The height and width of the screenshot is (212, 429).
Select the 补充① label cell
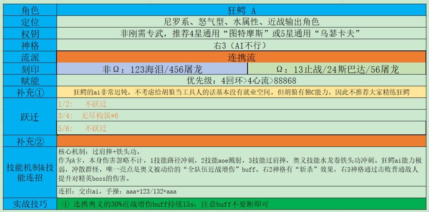coord(30,92)
